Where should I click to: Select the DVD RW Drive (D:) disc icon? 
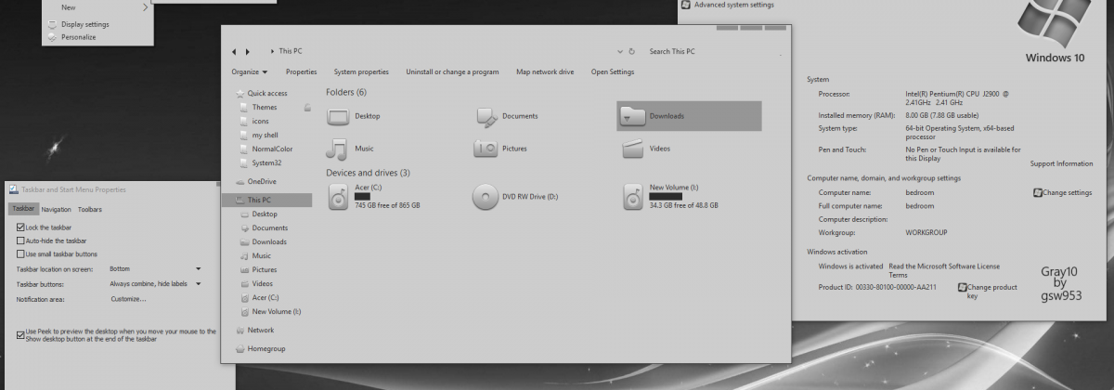point(486,196)
